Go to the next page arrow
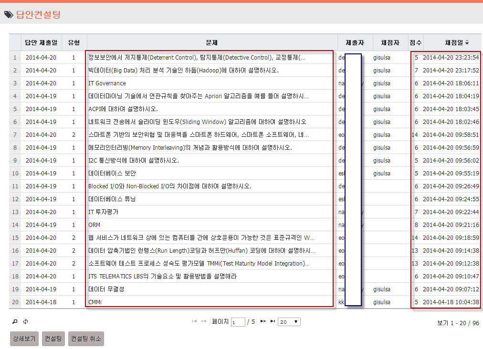Image resolution: width=483 pixels, height=349 pixels. pyautogui.click(x=263, y=321)
